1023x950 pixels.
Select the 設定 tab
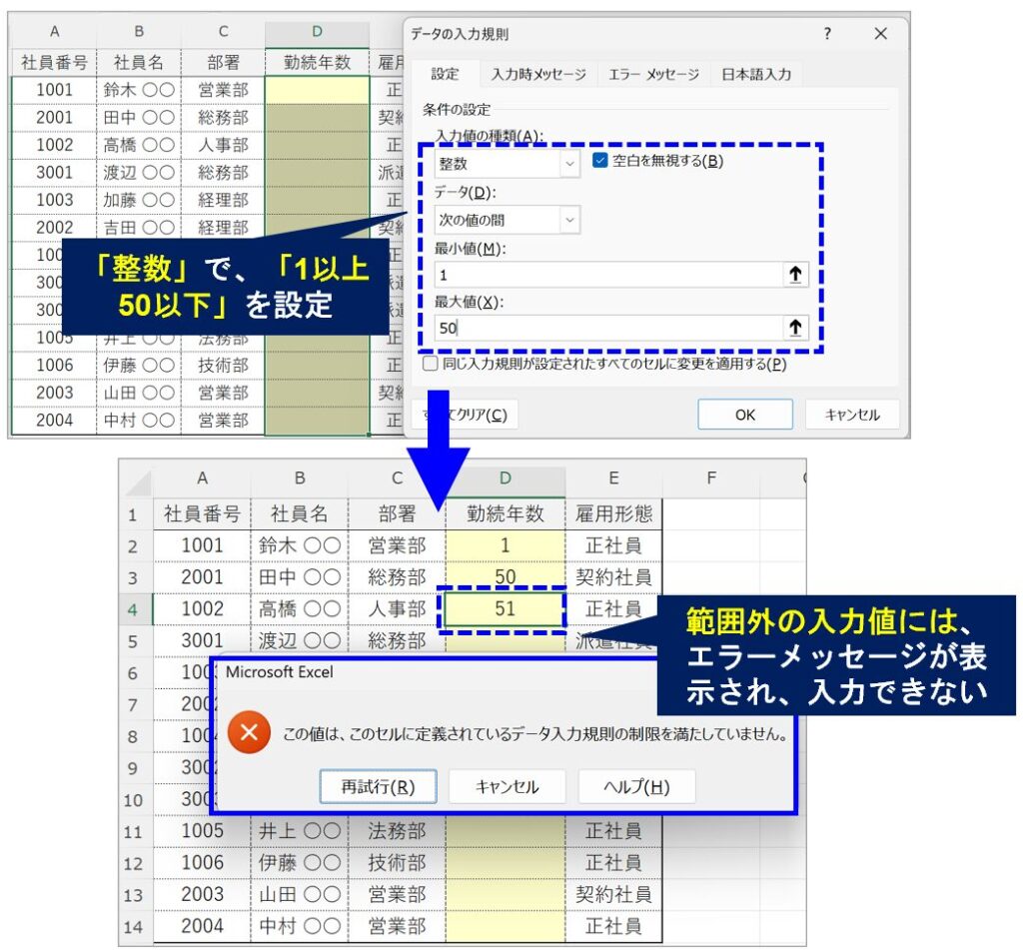click(x=445, y=74)
